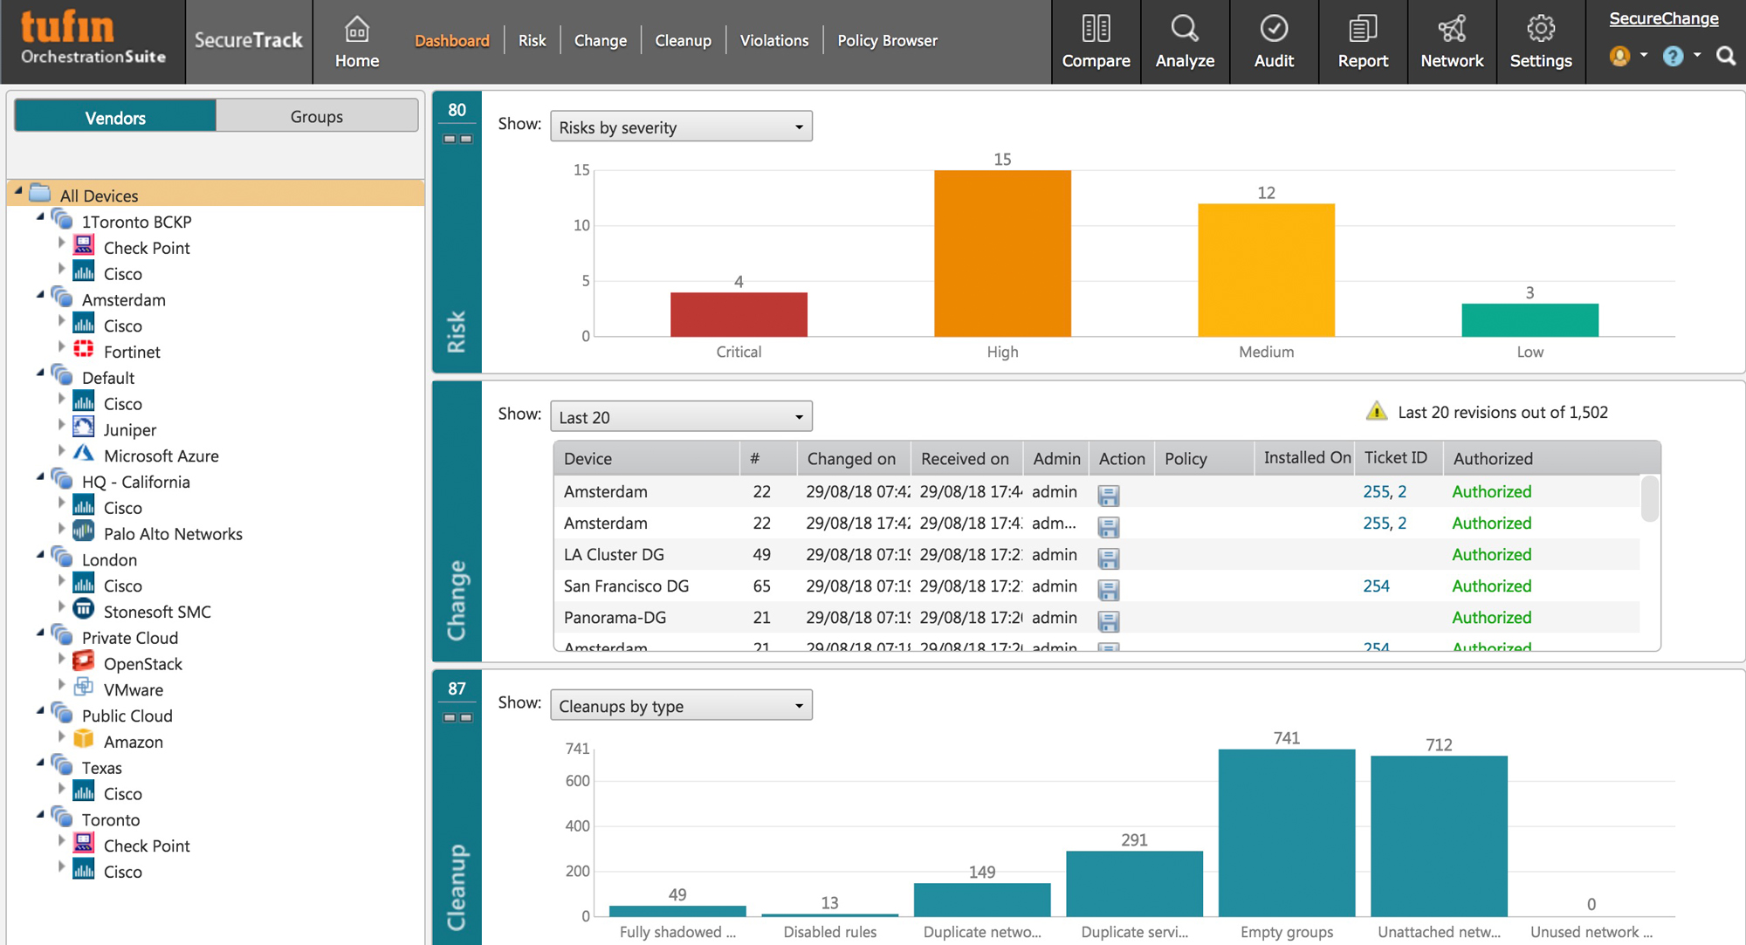
Task: Open the Network topology tool
Action: (x=1452, y=42)
